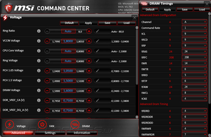Switch to Advanced tab
This screenshot has height=137, width=211.
pyautogui.click(x=18, y=133)
